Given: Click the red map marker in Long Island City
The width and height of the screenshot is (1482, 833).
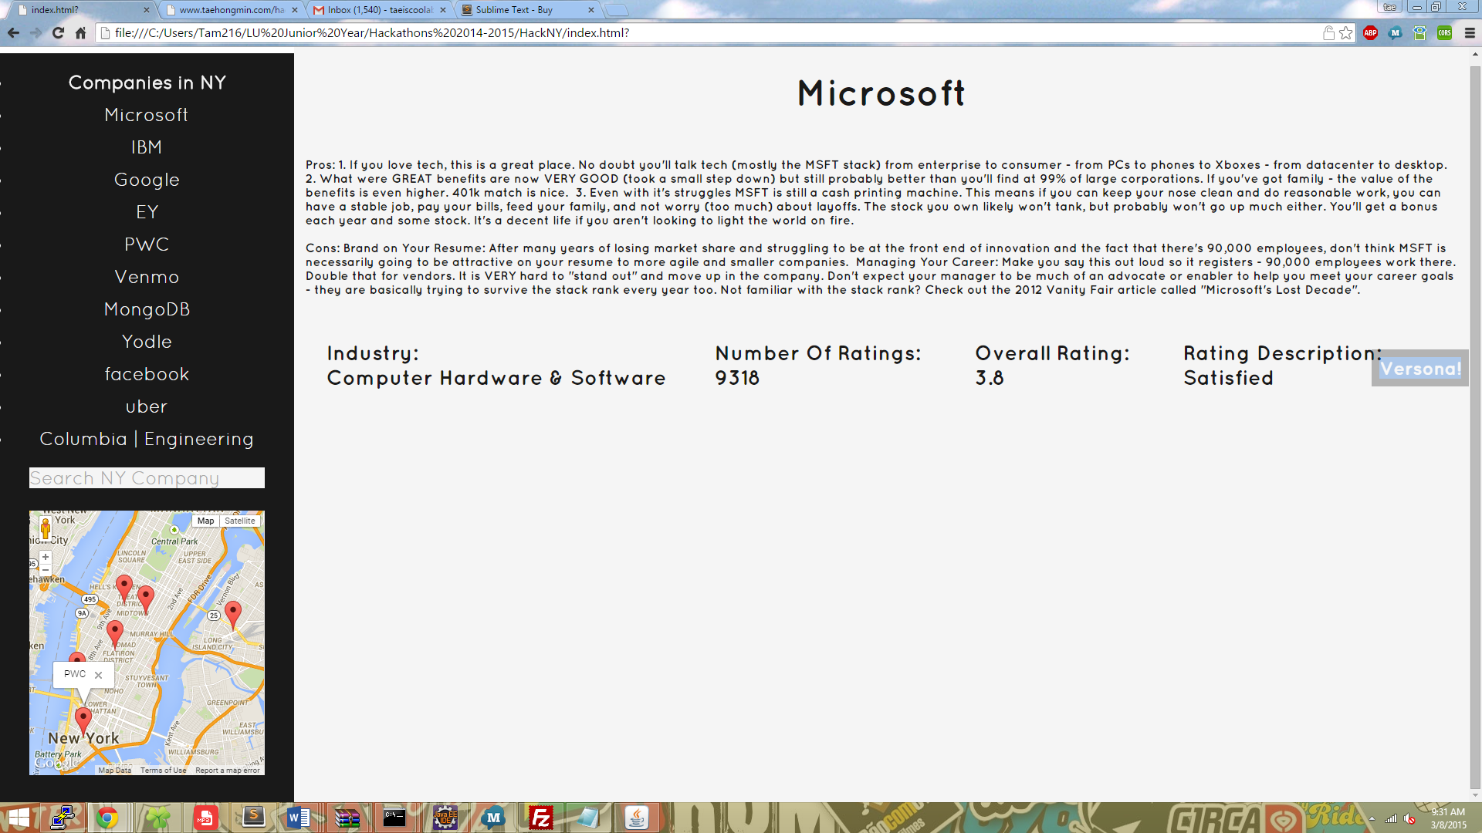Looking at the screenshot, I should click(x=232, y=612).
